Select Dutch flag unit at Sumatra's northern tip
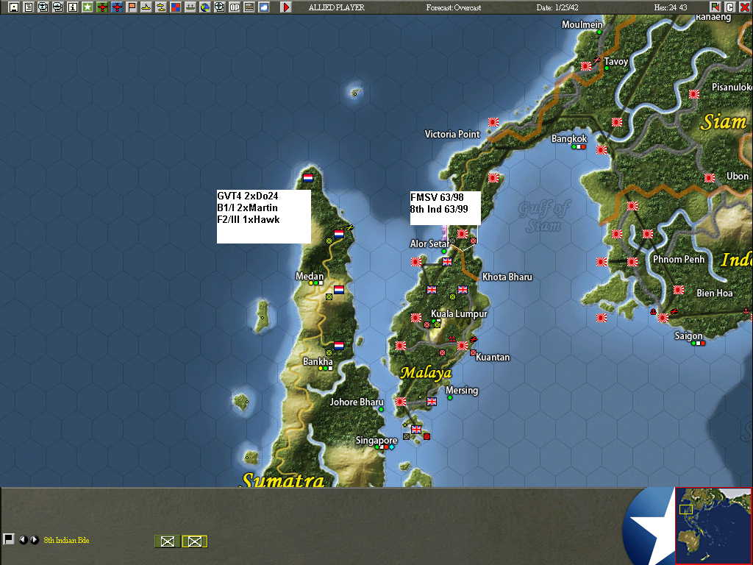The width and height of the screenshot is (753, 565). (308, 178)
